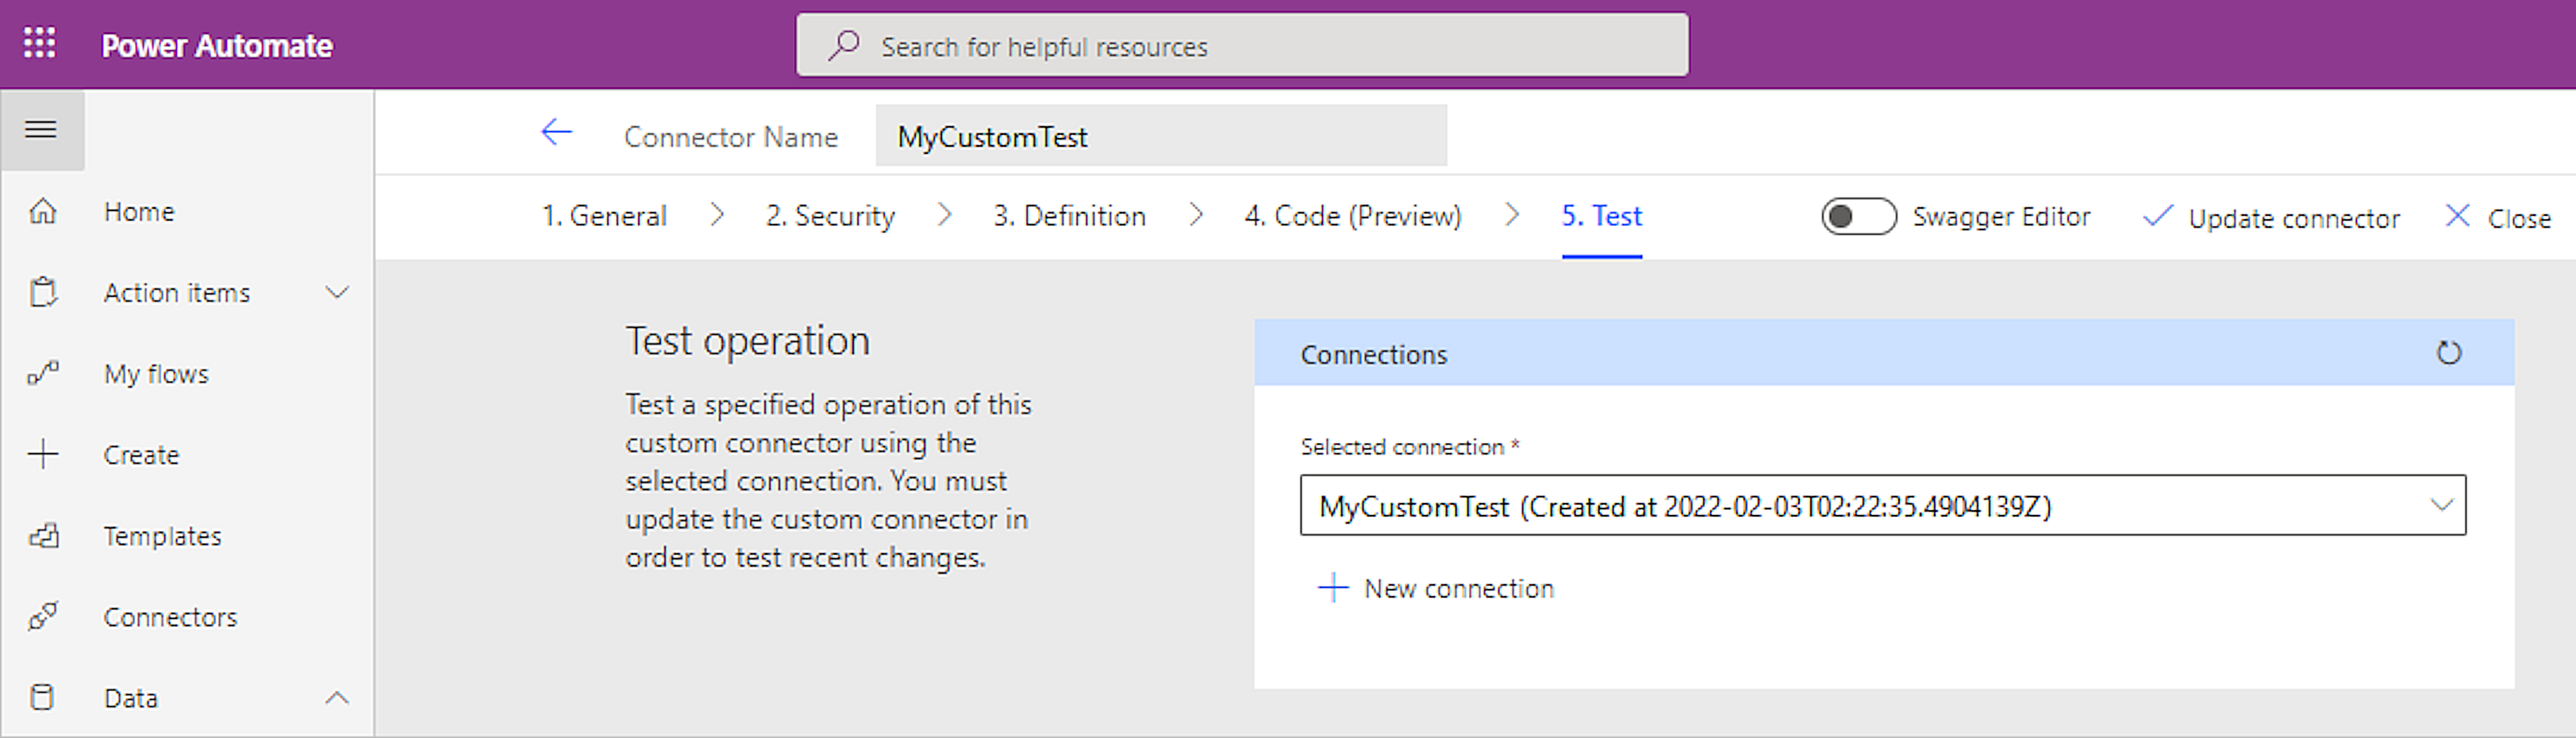Screen dimensions: 2576x738
Task: Collapse the navigation hamburger menu
Action: (41, 130)
